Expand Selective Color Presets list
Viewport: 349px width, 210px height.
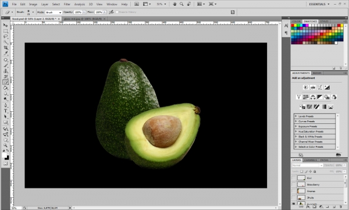[296, 147]
